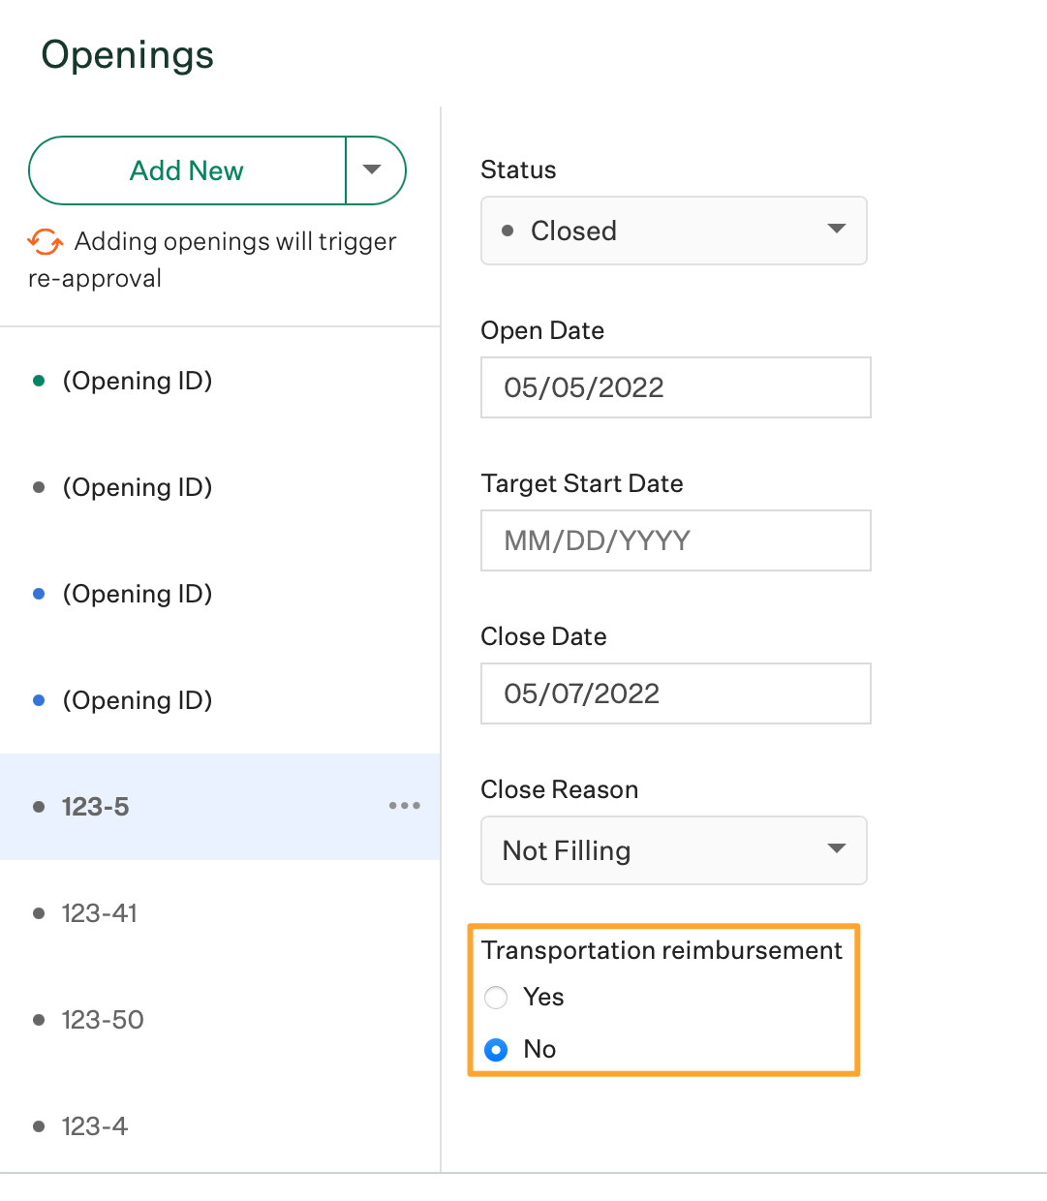This screenshot has width=1047, height=1201.
Task: Select opening 123-50 from the list
Action: [x=103, y=1020]
